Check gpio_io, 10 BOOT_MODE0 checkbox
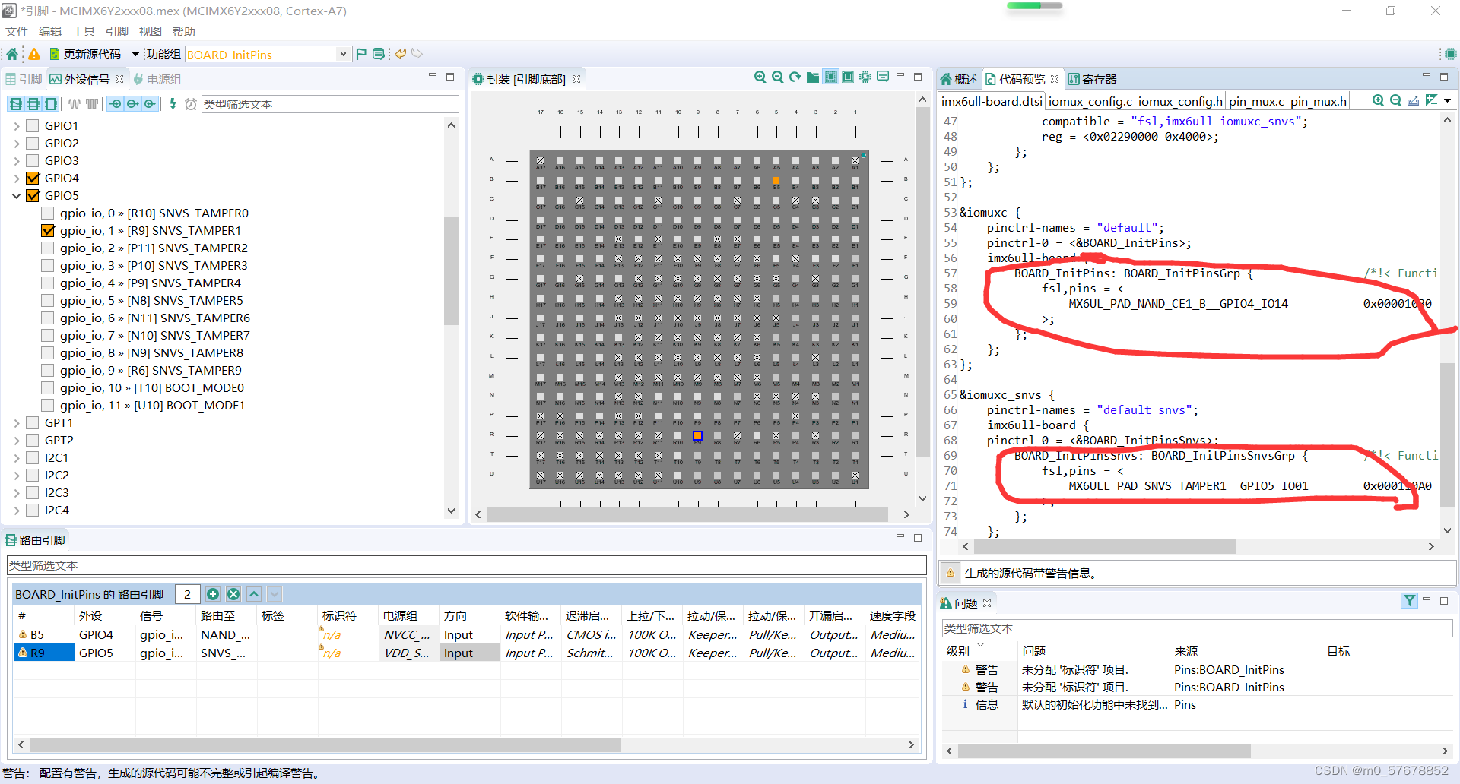This screenshot has width=1460, height=784. (47, 387)
